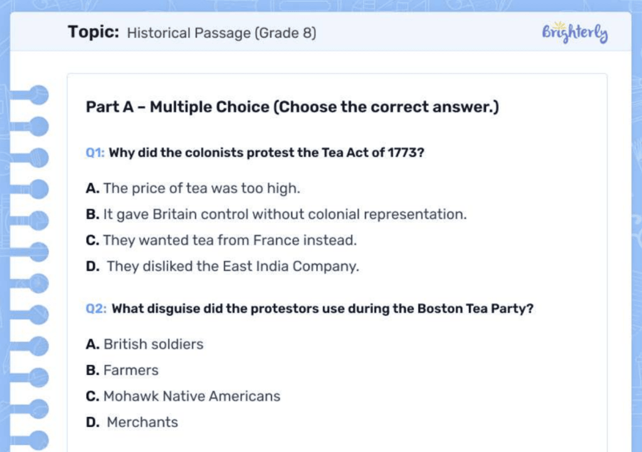642x452 pixels.
Task: Click the Q1 question label
Action: (95, 153)
